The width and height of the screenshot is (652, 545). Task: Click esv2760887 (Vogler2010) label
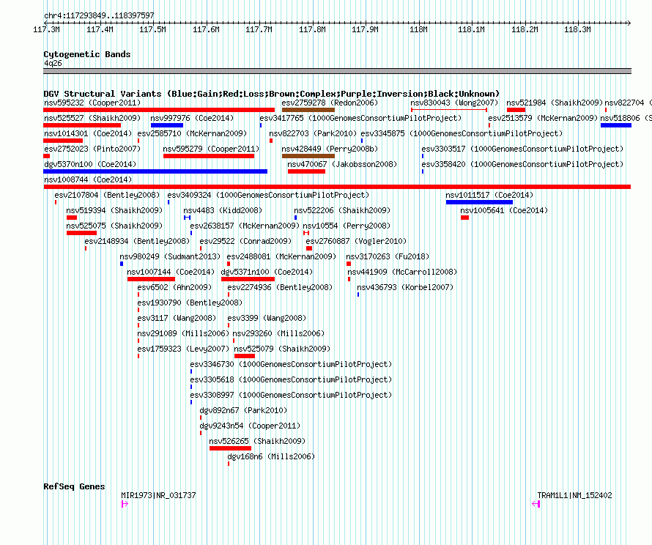[x=356, y=241]
